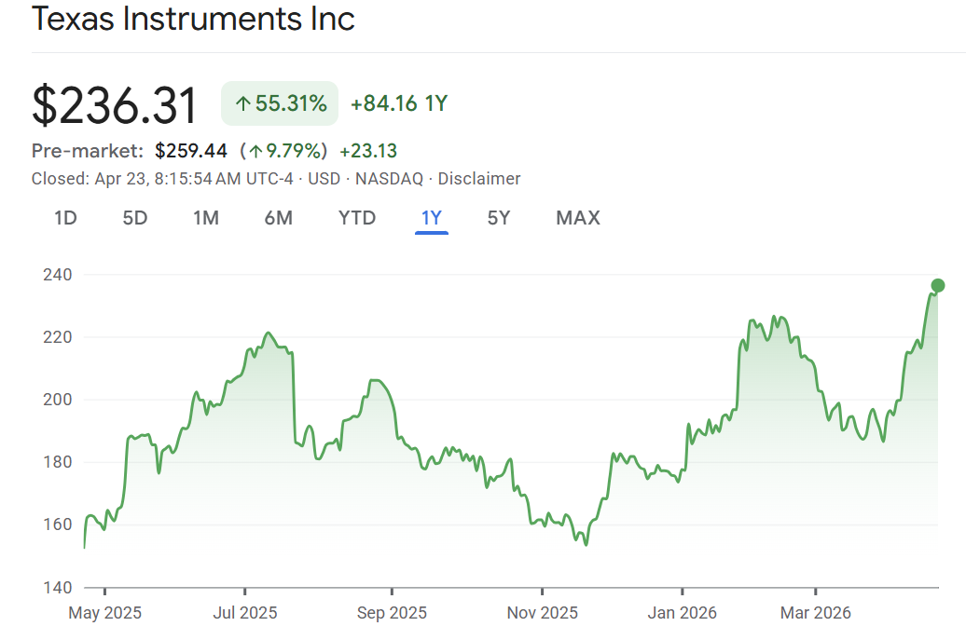Click the pre-market 9.79% change
This screenshot has width=966, height=640.
pos(284,151)
